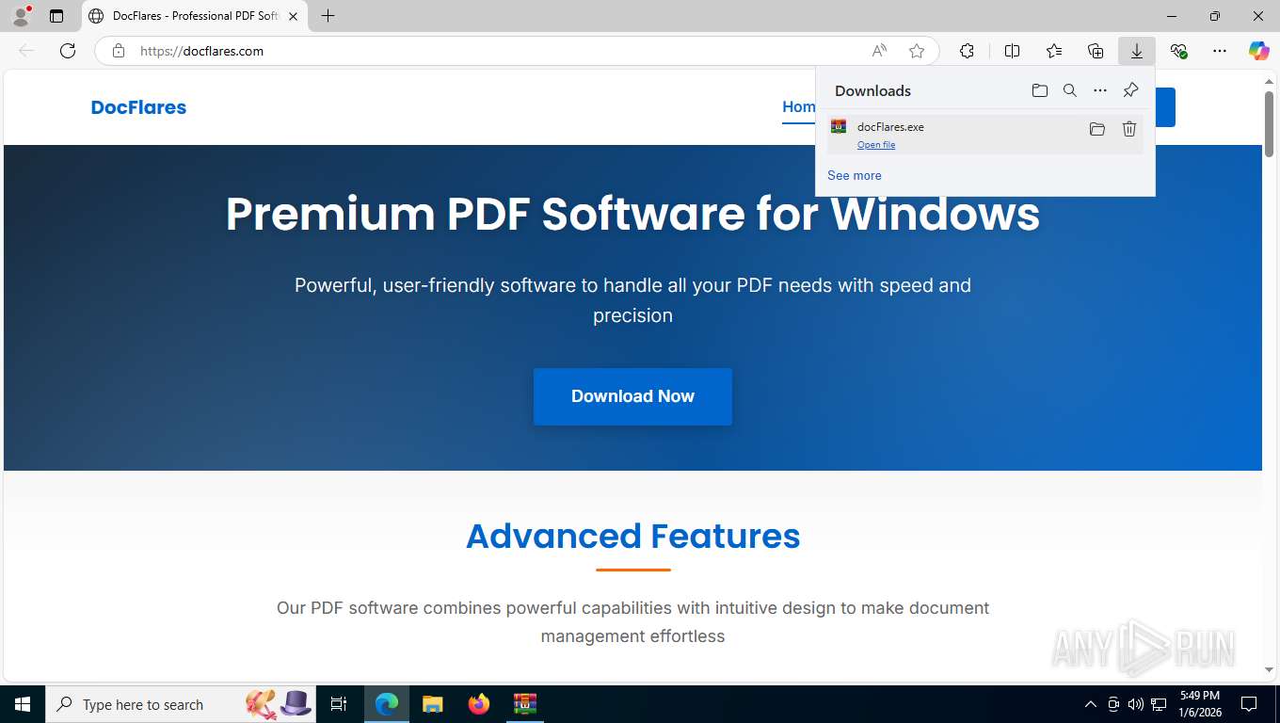Close the DocFlares browser tab
The height and width of the screenshot is (723, 1280).
(x=293, y=16)
